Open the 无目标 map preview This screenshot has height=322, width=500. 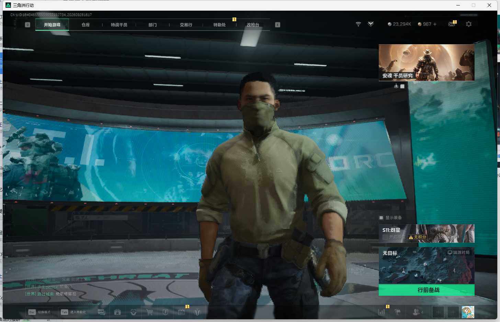(427, 265)
